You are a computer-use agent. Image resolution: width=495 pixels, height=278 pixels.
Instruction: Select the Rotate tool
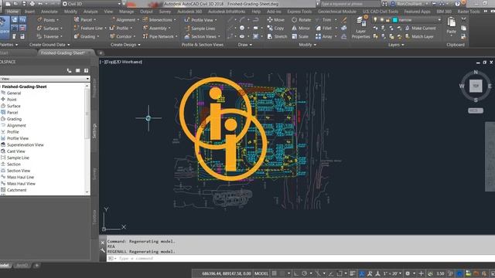pos(302,20)
